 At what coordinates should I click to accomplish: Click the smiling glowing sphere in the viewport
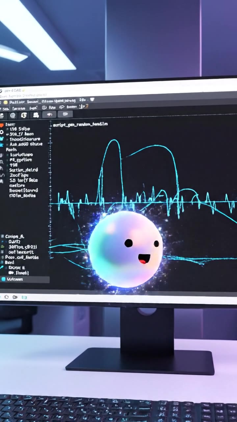[x=125, y=249]
